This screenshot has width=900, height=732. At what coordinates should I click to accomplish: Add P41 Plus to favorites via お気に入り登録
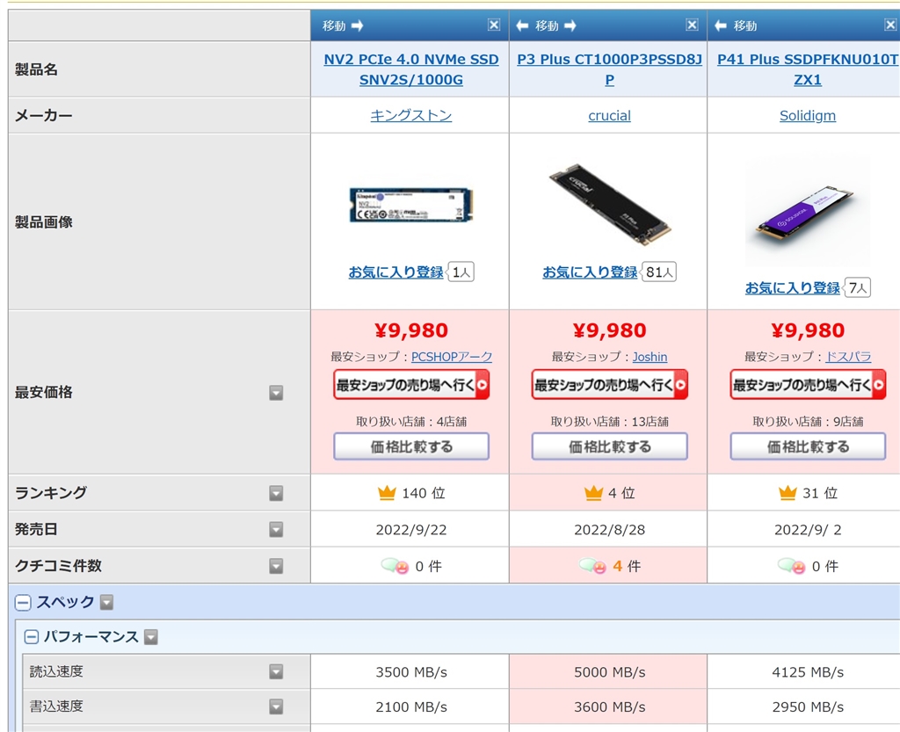click(x=793, y=287)
